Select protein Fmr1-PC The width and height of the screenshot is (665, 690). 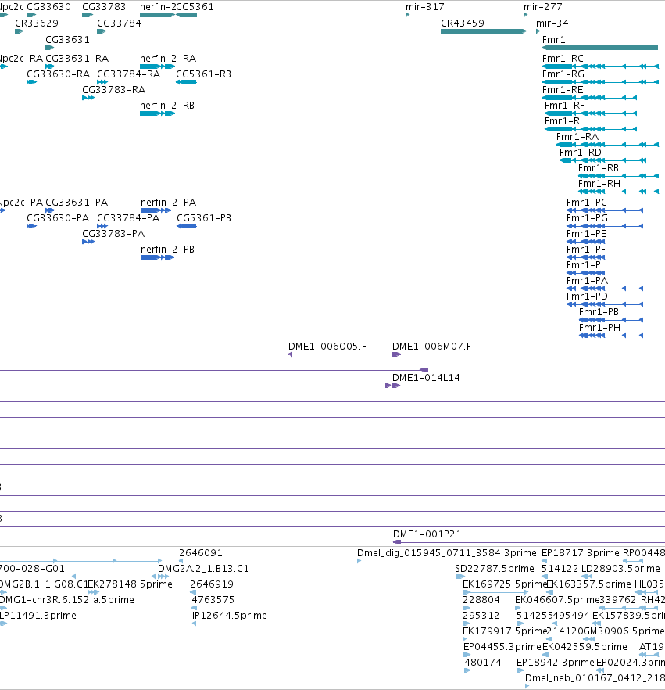tap(605, 210)
